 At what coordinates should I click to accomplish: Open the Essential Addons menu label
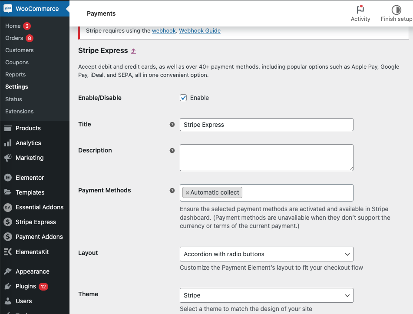click(40, 207)
